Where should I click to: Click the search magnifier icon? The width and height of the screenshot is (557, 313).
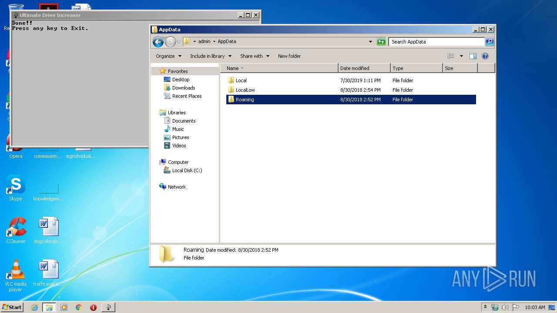[x=490, y=42]
